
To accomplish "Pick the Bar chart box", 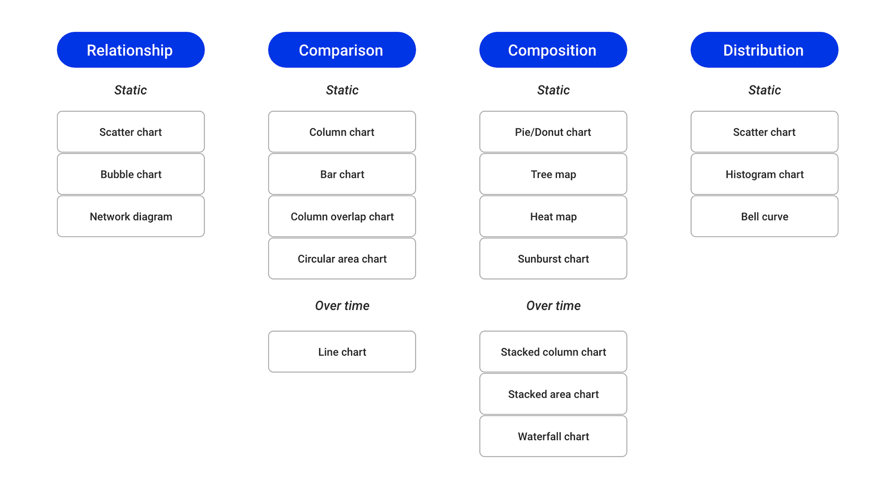I will (x=342, y=174).
